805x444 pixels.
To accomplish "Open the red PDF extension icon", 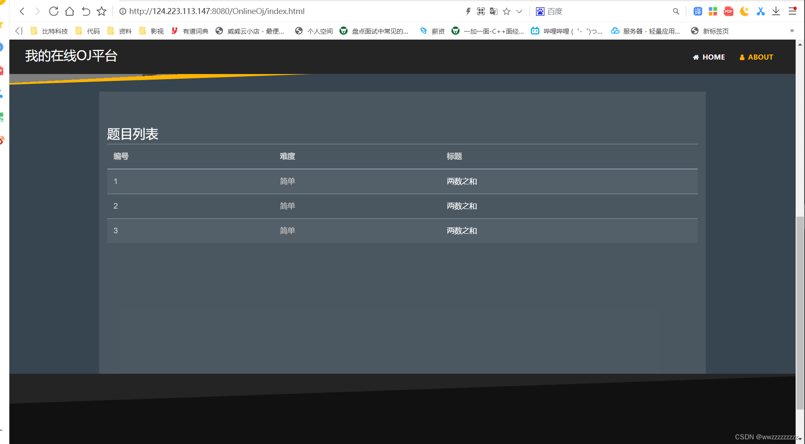I will point(729,11).
